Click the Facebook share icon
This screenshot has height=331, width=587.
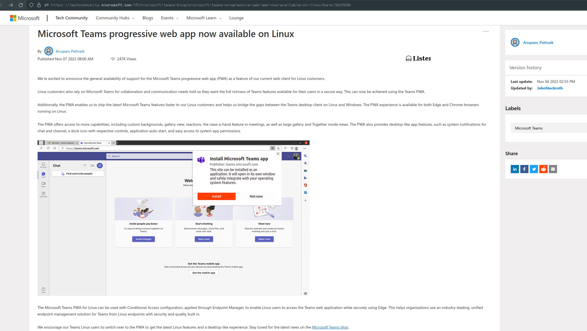524,169
